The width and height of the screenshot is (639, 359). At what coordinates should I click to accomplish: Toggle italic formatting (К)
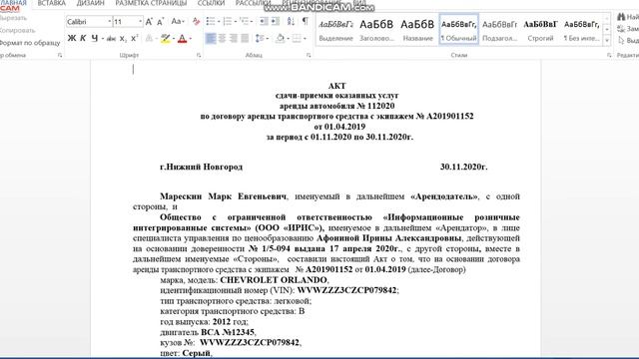tap(83, 38)
